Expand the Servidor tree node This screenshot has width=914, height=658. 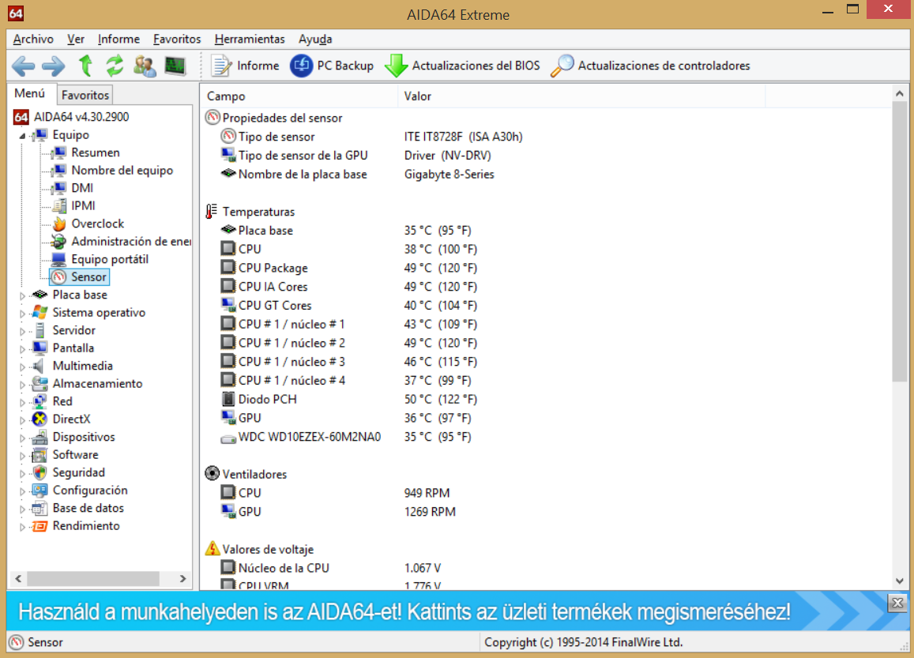(23, 331)
